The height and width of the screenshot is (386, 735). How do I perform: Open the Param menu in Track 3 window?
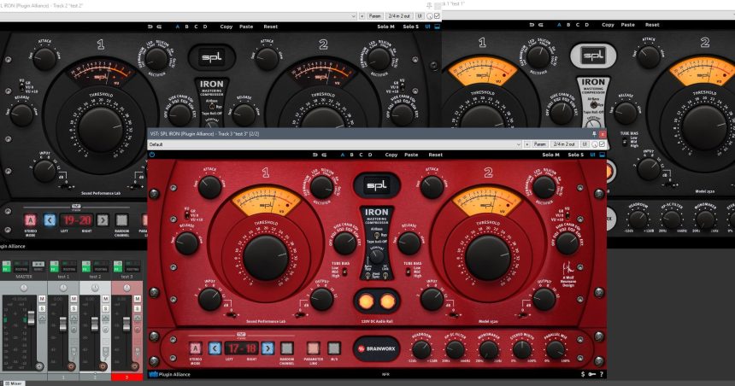tap(539, 144)
